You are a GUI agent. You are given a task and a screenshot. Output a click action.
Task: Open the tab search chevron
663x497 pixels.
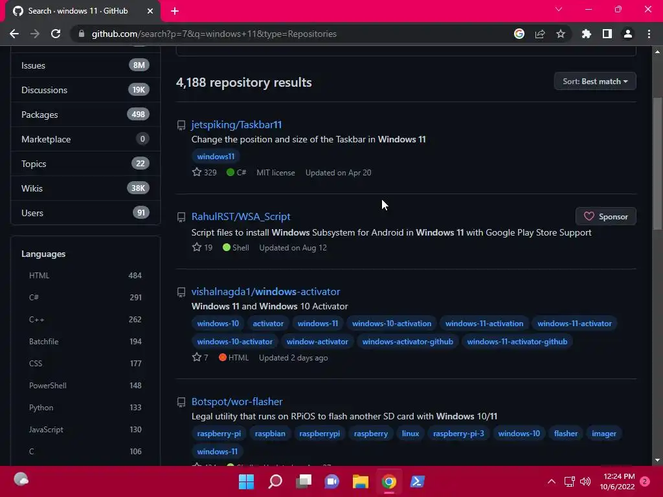(x=559, y=9)
